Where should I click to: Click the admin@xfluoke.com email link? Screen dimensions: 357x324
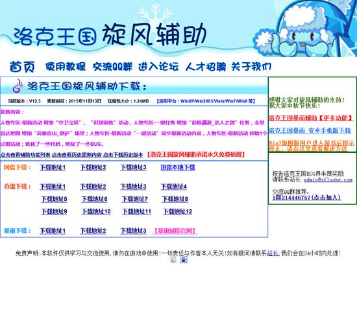[328, 179]
